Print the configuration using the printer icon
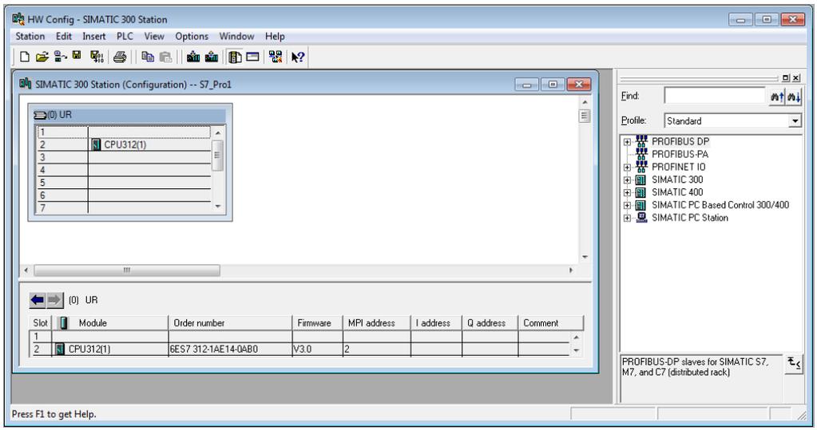The height and width of the screenshot is (430, 817). click(x=121, y=57)
